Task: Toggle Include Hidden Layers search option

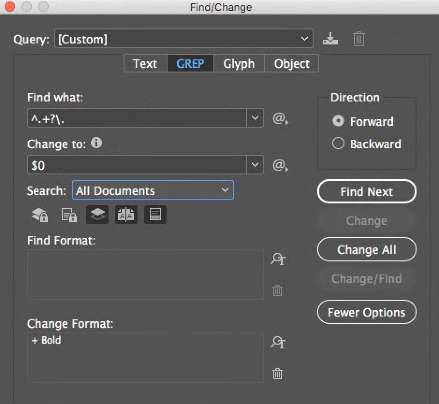Action: (x=97, y=215)
